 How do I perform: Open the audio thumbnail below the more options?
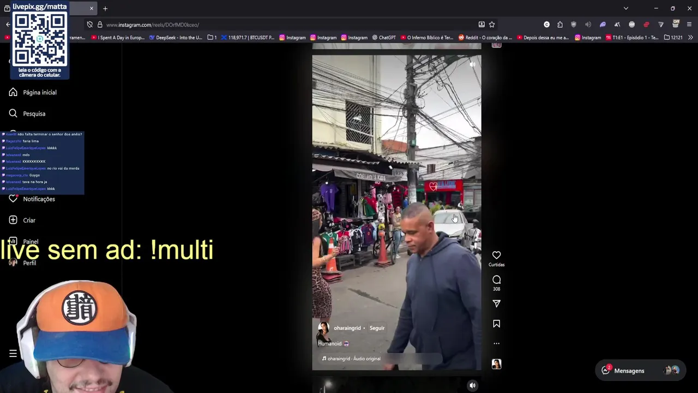click(496, 364)
